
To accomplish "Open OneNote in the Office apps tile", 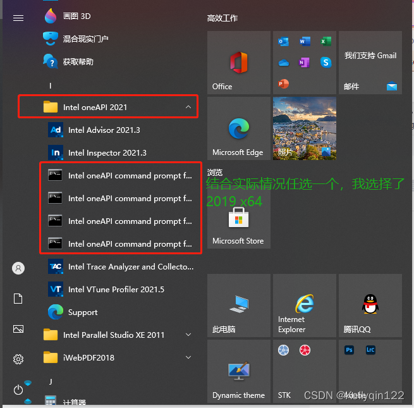I will (x=304, y=63).
